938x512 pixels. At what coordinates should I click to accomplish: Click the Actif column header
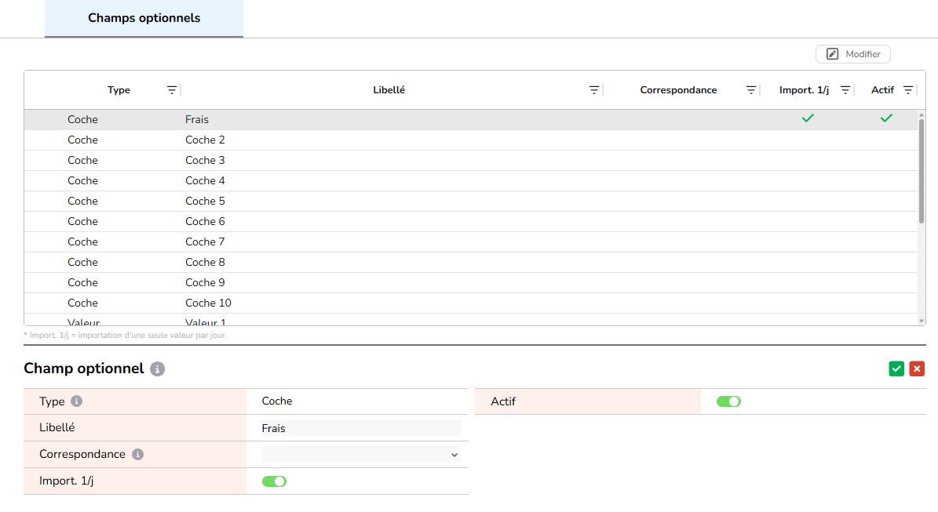coord(882,90)
